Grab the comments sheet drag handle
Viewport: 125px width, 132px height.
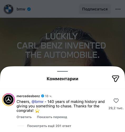[x=62, y=71]
